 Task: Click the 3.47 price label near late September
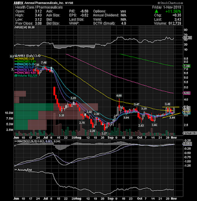(x=136, y=104)
